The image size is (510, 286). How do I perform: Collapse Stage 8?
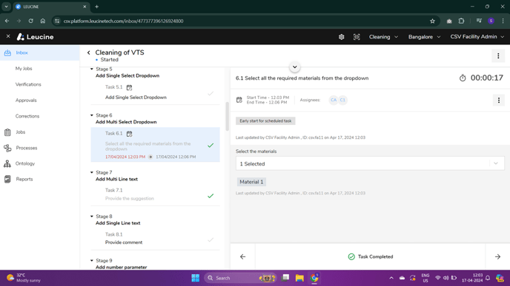(x=92, y=217)
